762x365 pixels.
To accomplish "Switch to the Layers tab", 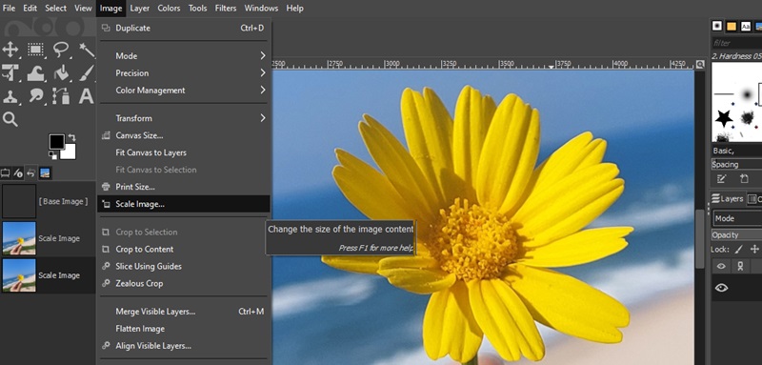I will 728,199.
